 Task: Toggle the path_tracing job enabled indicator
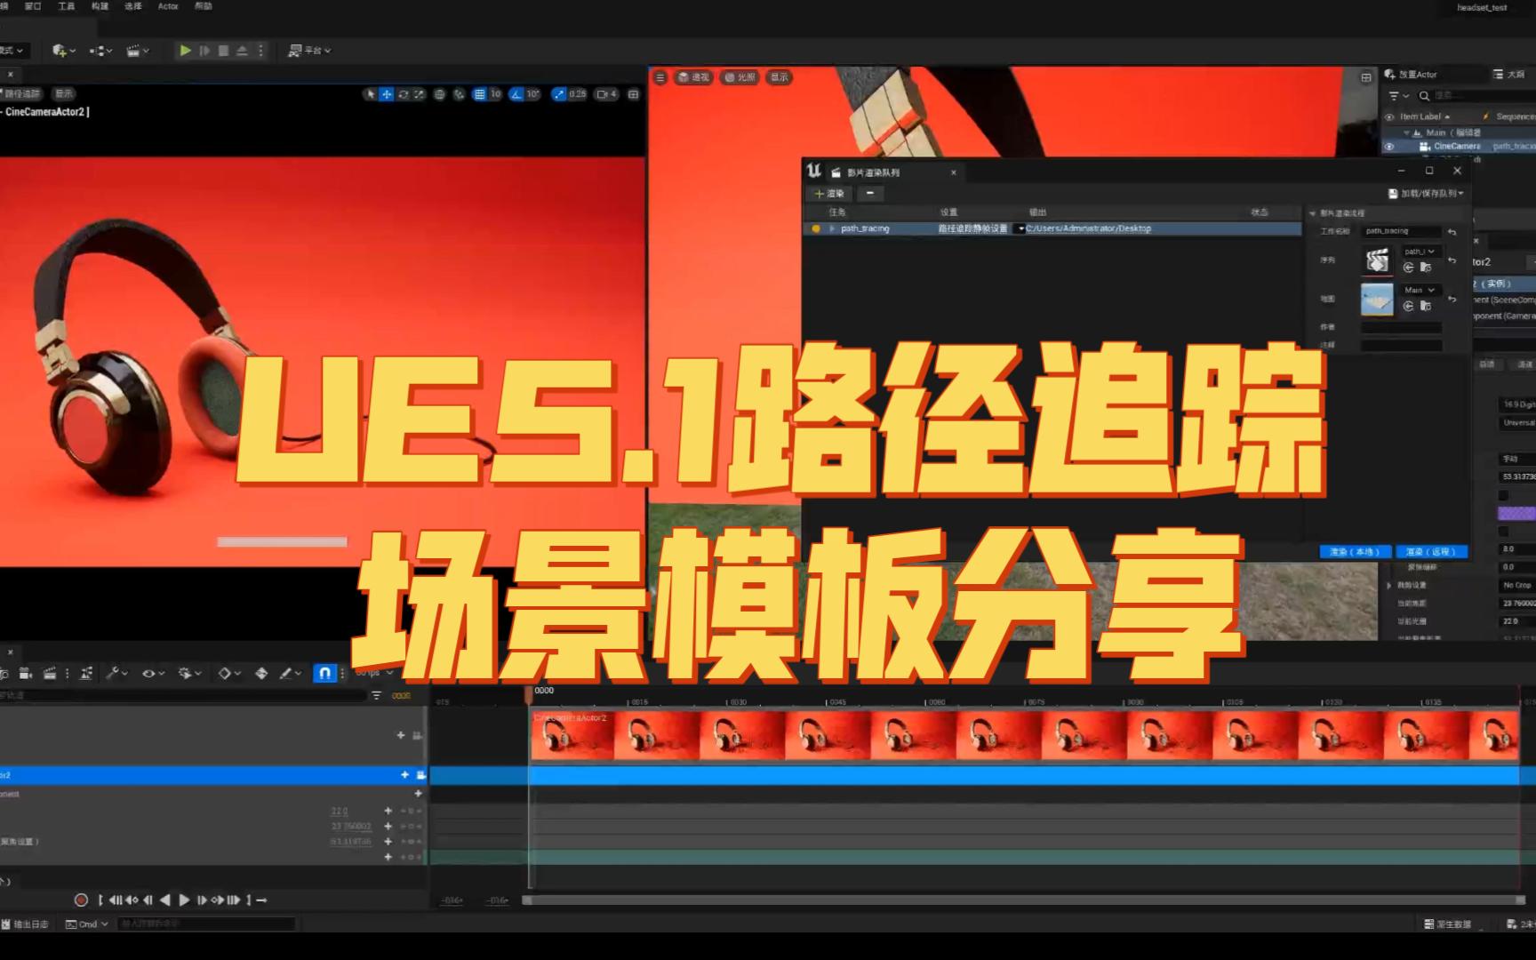coord(816,228)
